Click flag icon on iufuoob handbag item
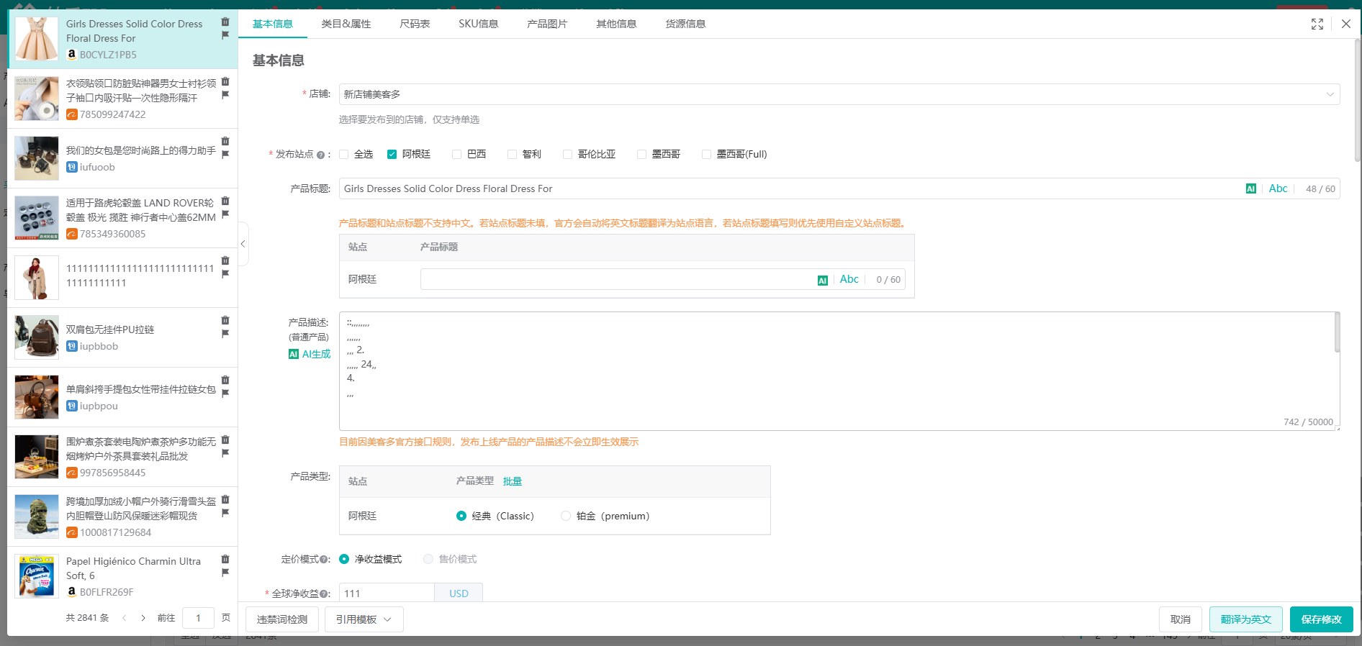This screenshot has height=646, width=1362. 225,155
